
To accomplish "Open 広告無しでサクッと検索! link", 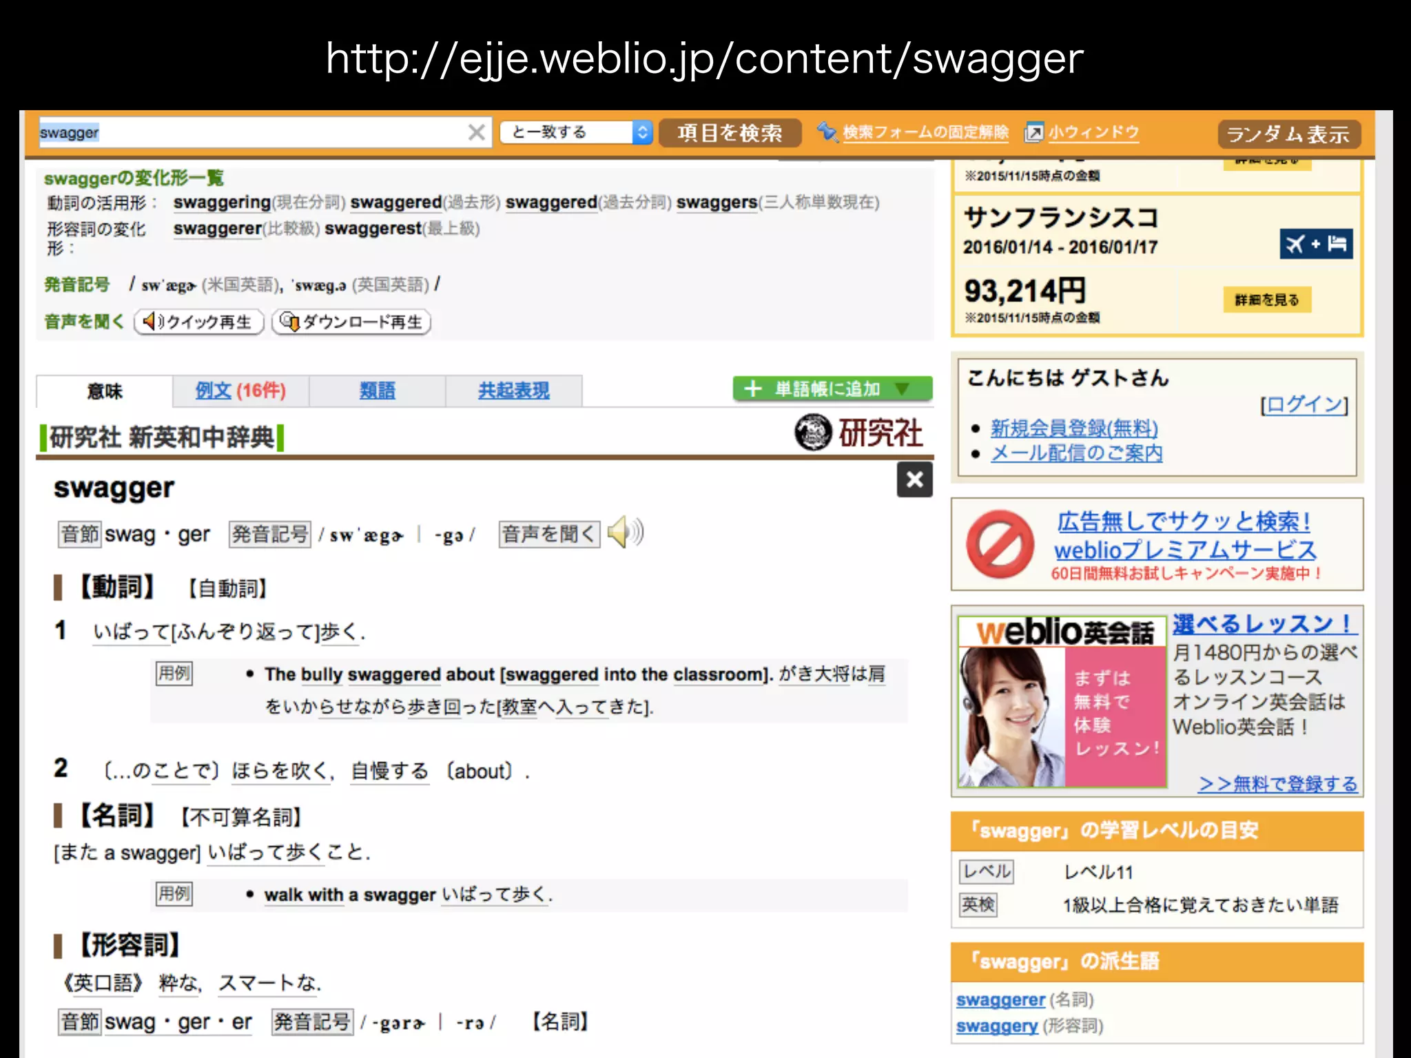I will (1184, 521).
